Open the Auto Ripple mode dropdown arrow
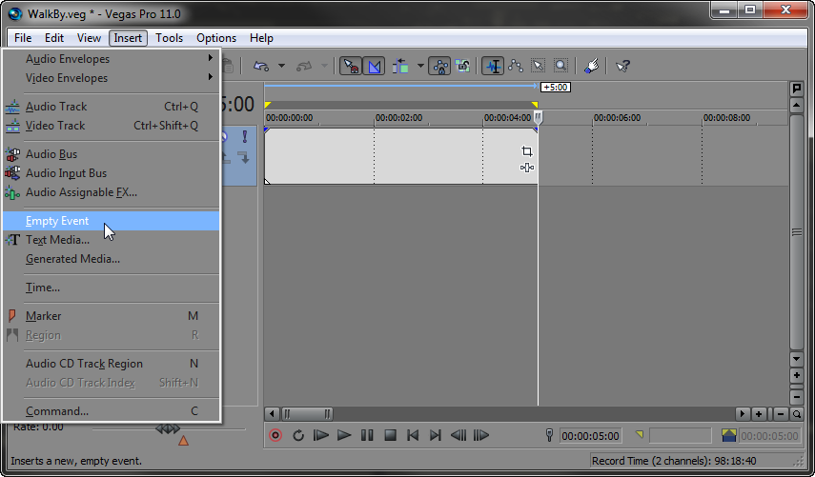Screen dimensions: 815x477 pyautogui.click(x=420, y=66)
